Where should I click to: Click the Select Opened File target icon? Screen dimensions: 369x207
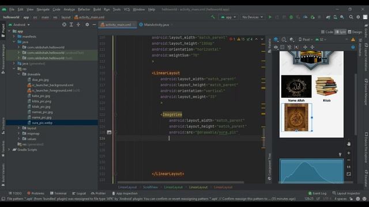point(64,24)
